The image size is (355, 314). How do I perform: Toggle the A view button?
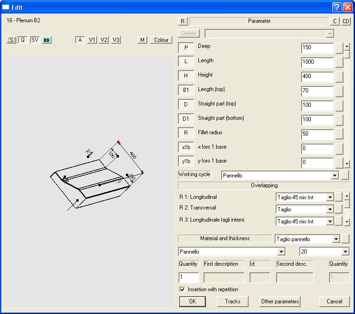click(80, 40)
